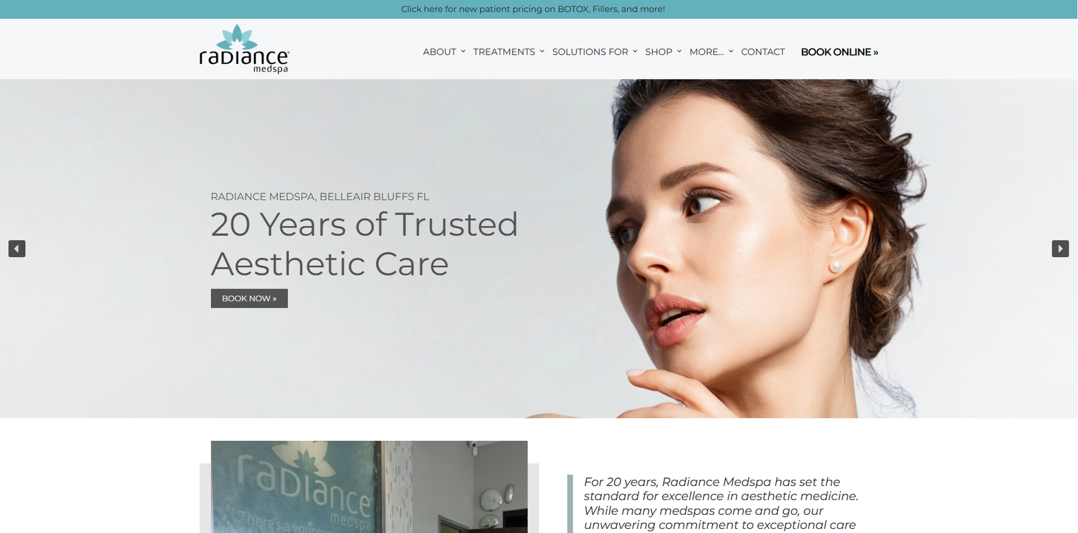The image size is (1078, 533).
Task: Advance to next slide arrow
Action: [x=1060, y=248]
